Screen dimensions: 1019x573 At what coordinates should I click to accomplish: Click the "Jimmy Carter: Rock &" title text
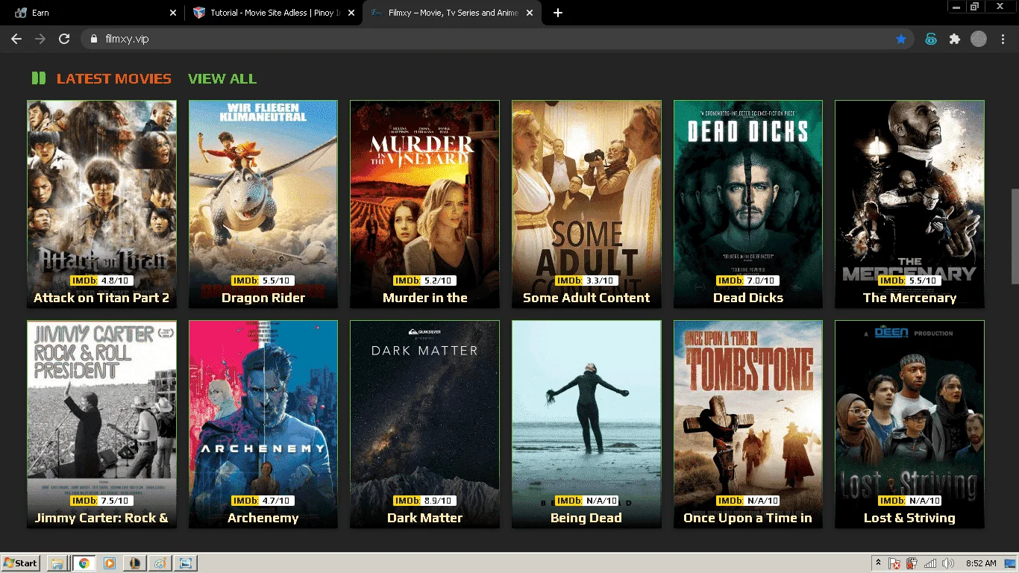point(101,518)
